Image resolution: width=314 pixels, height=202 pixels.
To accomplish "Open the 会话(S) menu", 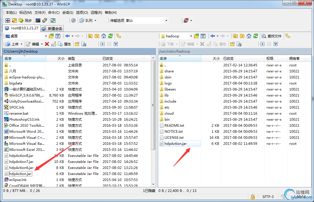I will click(x=68, y=12).
